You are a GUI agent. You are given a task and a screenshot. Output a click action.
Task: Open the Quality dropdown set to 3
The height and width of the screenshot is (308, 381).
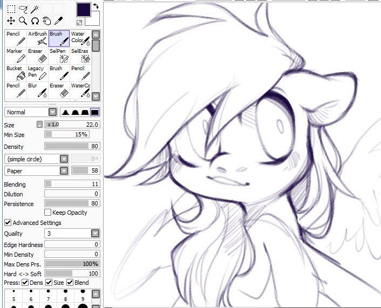pos(72,234)
